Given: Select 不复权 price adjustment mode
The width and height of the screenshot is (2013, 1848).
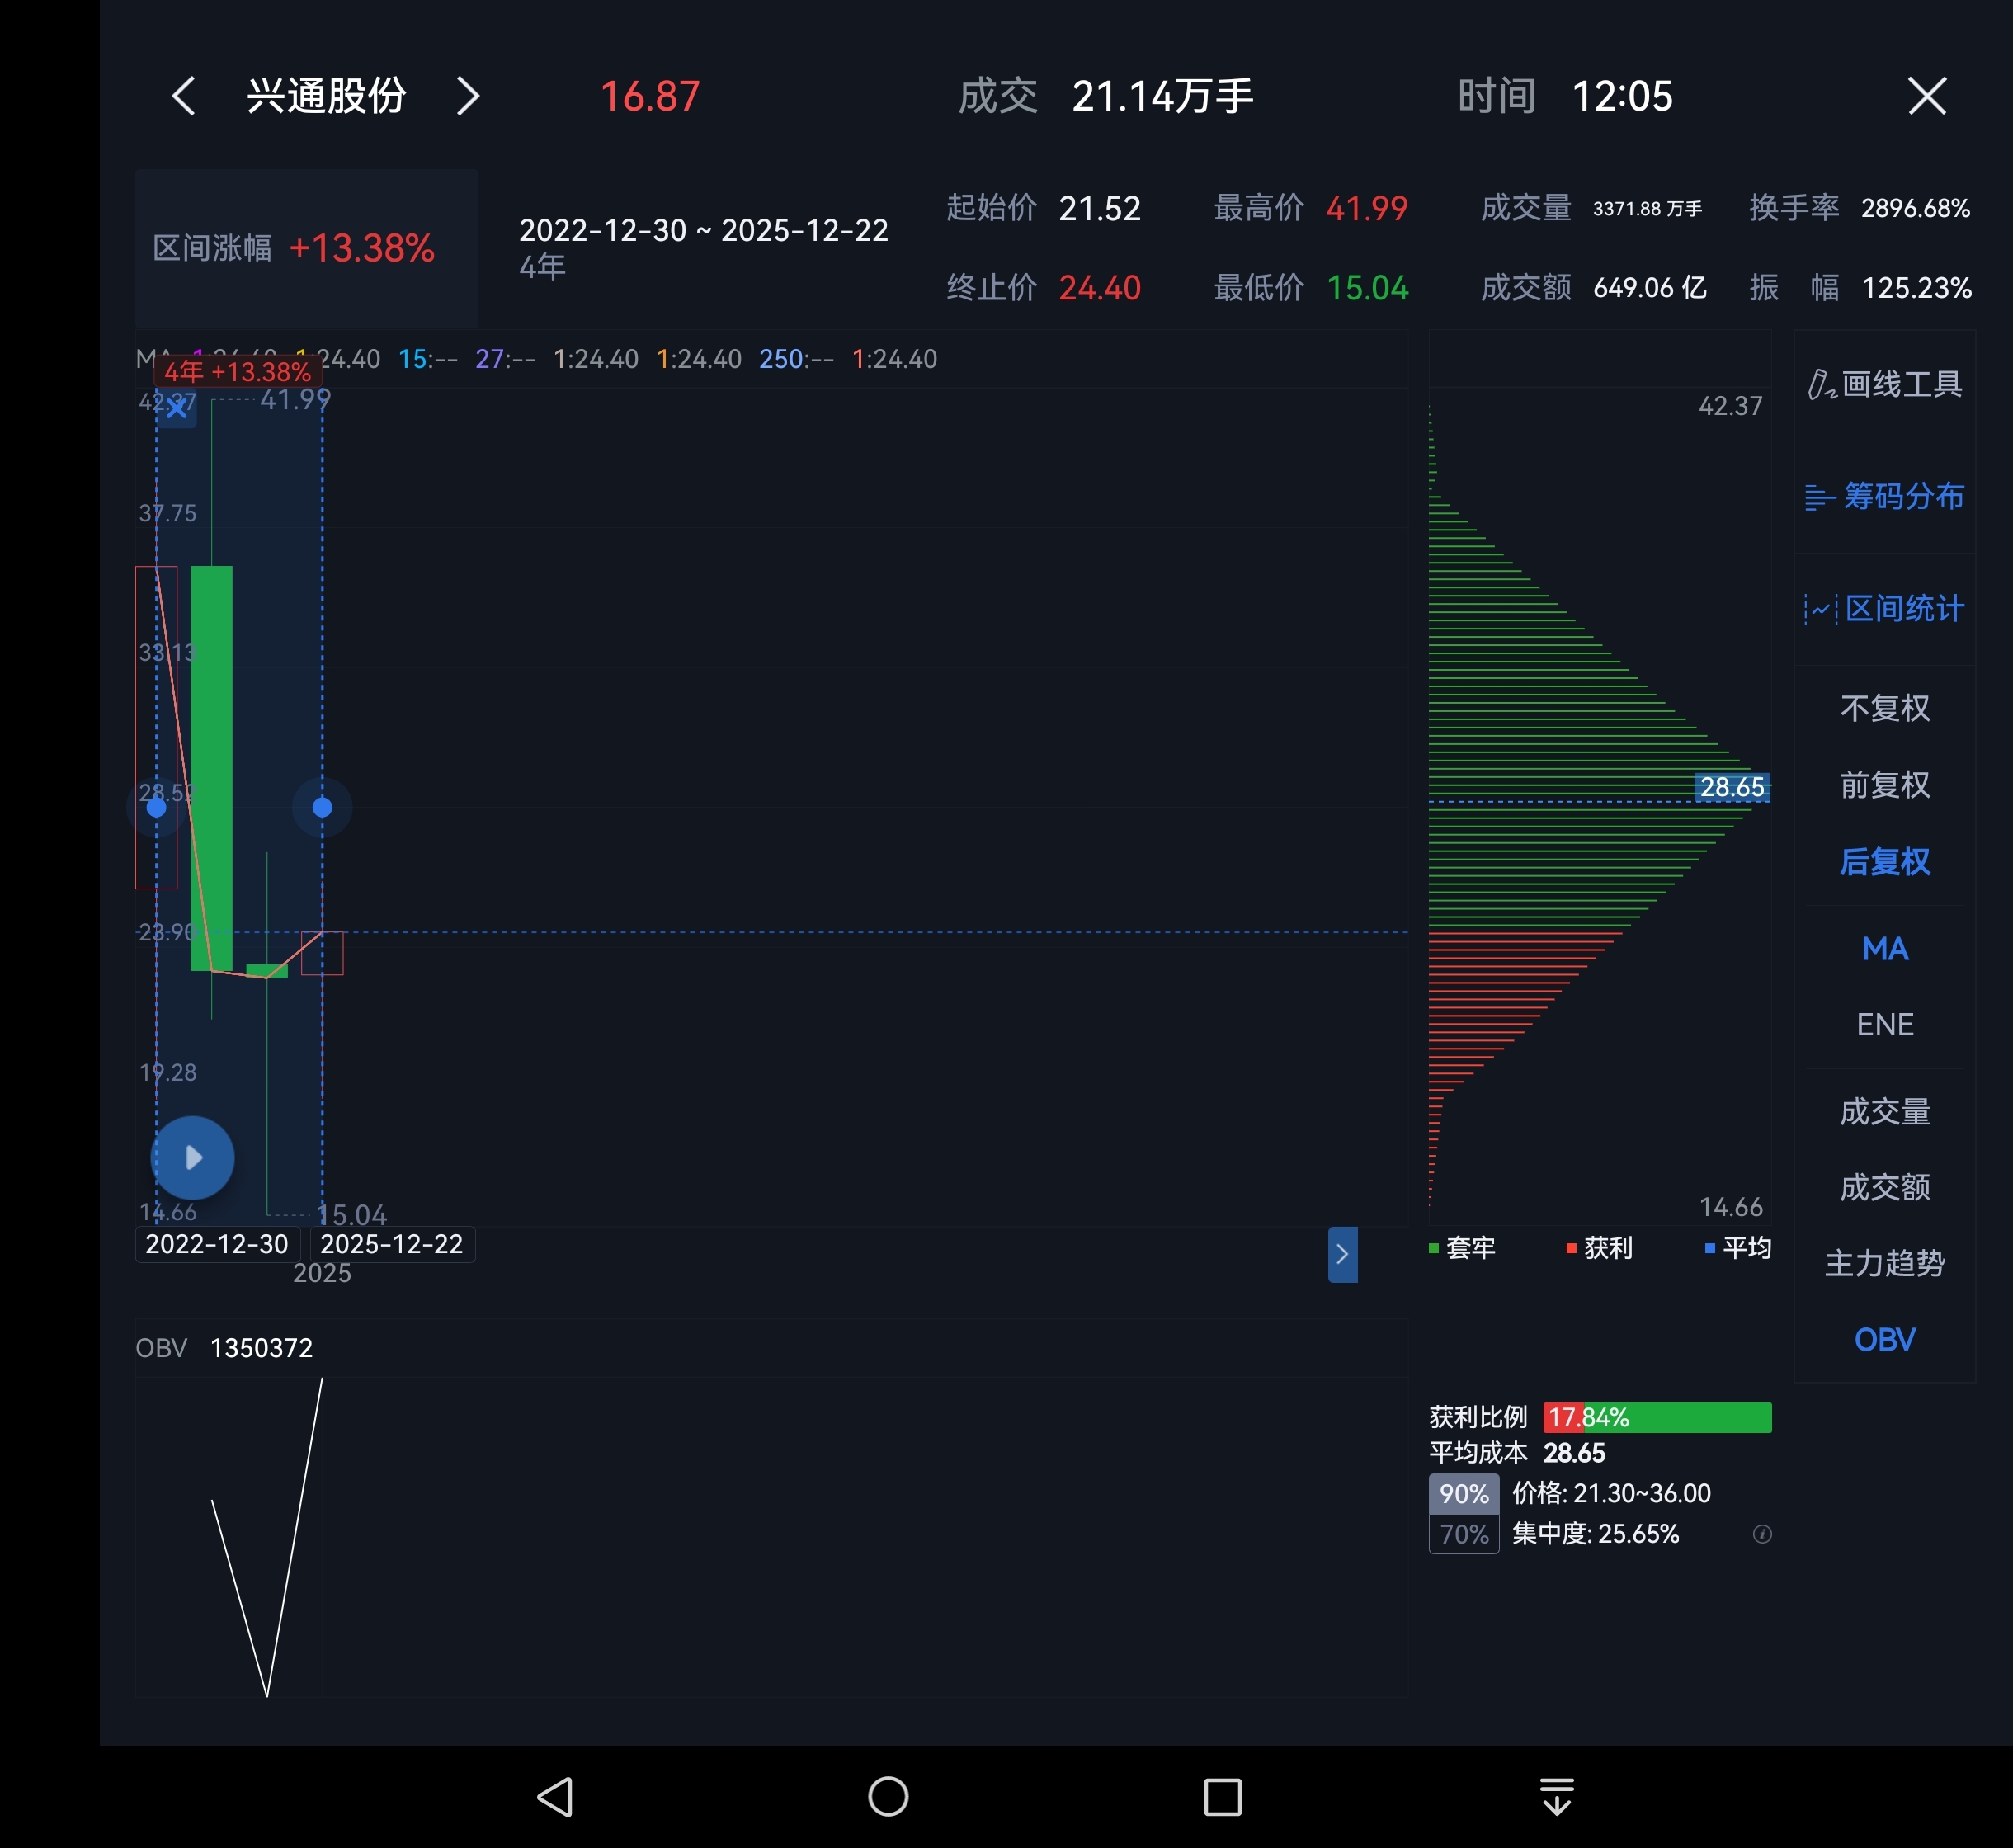Looking at the screenshot, I should point(1884,708).
